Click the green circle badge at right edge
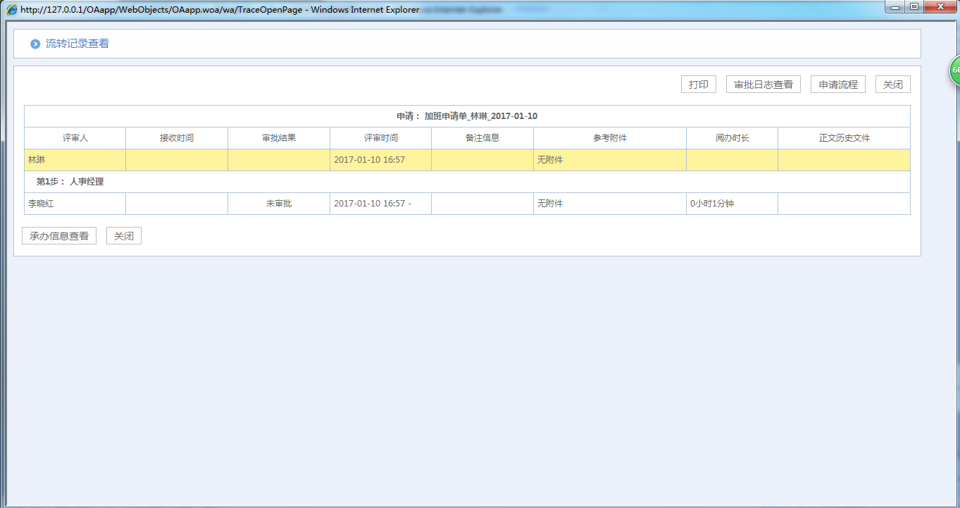 point(954,70)
